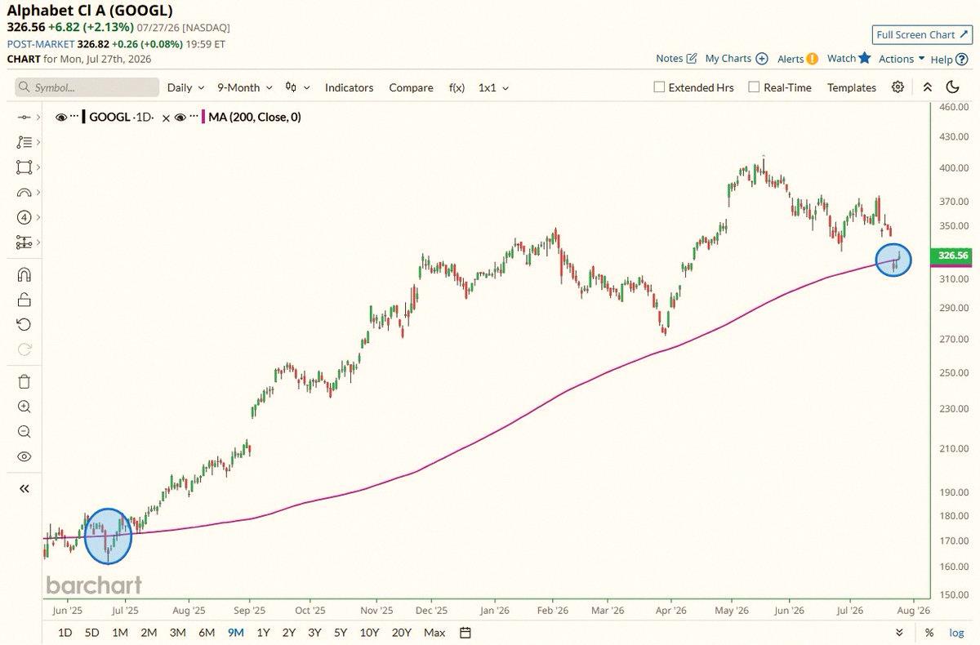Open Help question mark
Image resolution: width=980 pixels, height=645 pixels.
(x=961, y=59)
